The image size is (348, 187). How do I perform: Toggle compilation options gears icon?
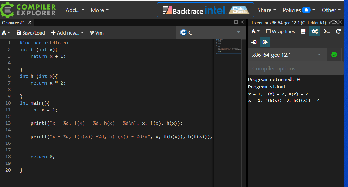click(x=315, y=31)
